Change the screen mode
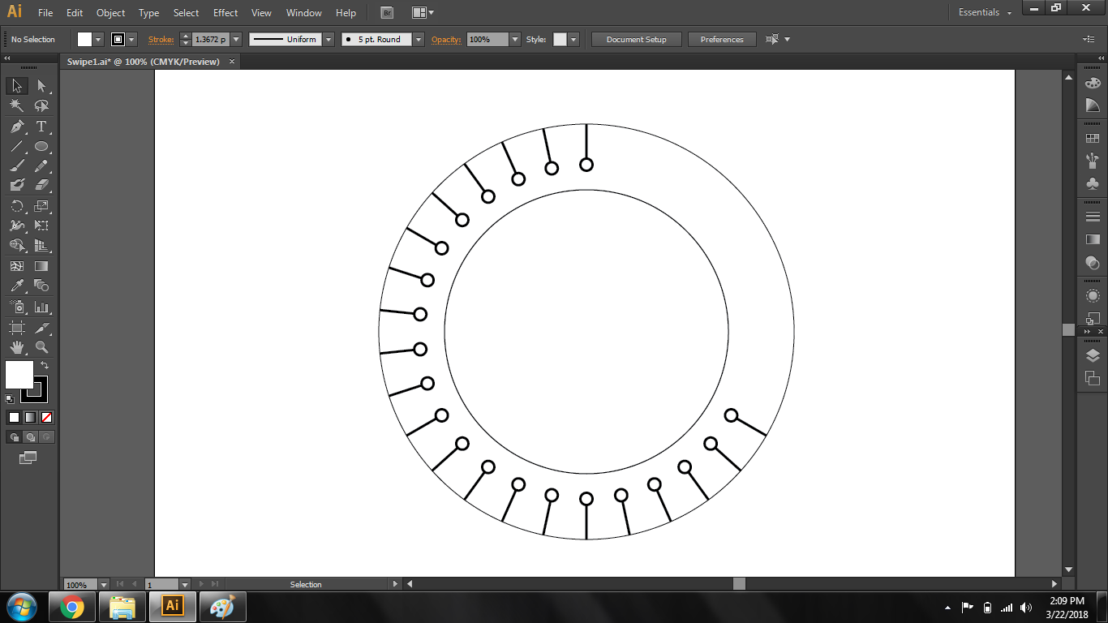Image resolution: width=1108 pixels, height=623 pixels. point(28,458)
